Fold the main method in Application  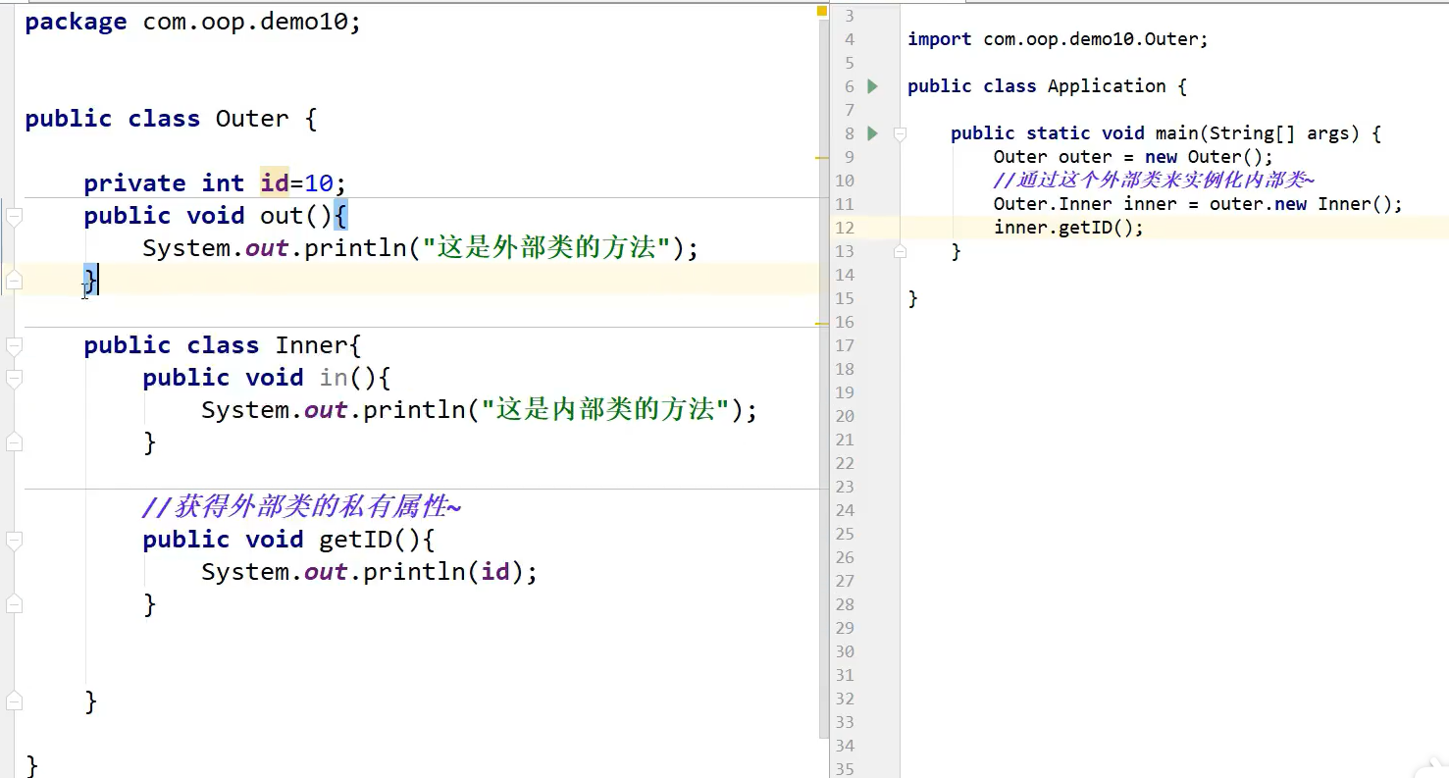tap(900, 134)
